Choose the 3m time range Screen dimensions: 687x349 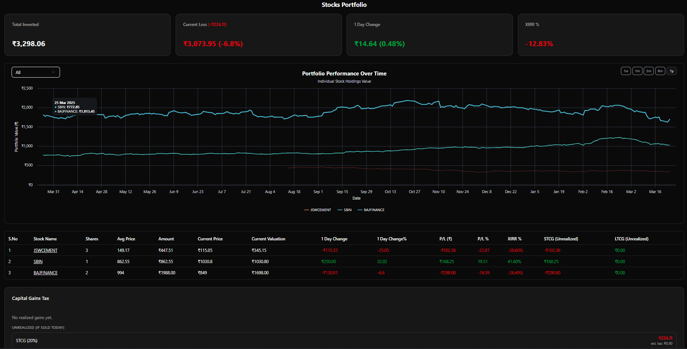(x=649, y=71)
